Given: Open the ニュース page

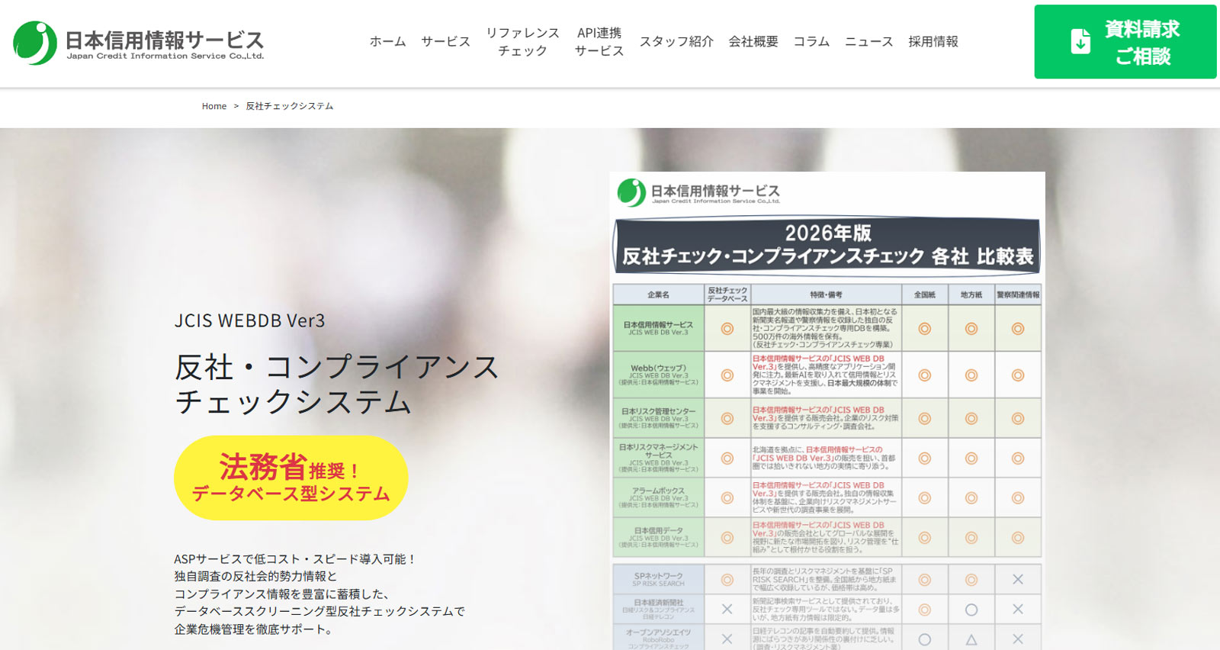Looking at the screenshot, I should point(868,41).
